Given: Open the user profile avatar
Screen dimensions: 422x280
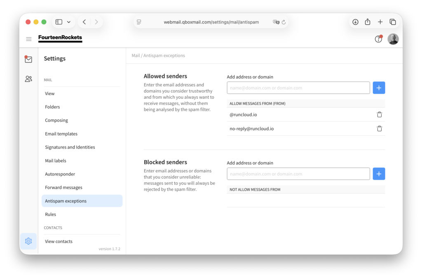Looking at the screenshot, I should tap(393, 39).
